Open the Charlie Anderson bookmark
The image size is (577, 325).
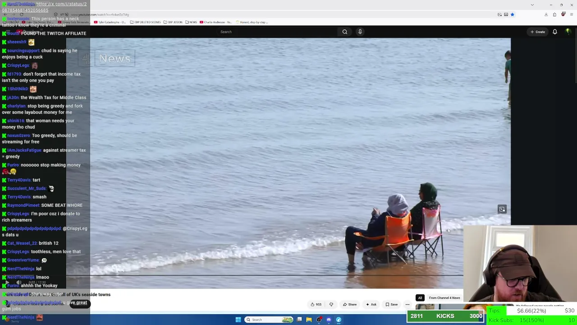click(x=216, y=22)
